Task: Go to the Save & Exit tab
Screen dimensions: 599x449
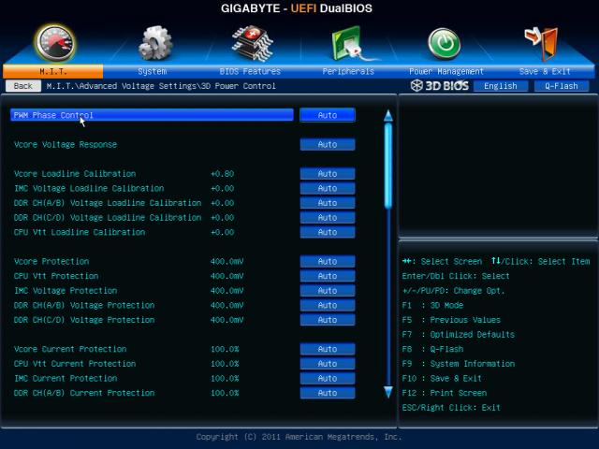Action: [545, 71]
